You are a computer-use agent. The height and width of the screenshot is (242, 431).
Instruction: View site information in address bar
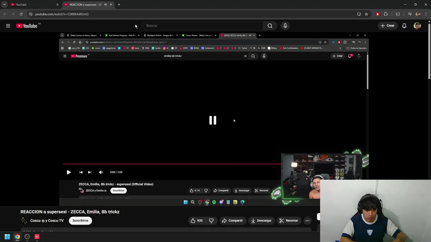(x=31, y=14)
